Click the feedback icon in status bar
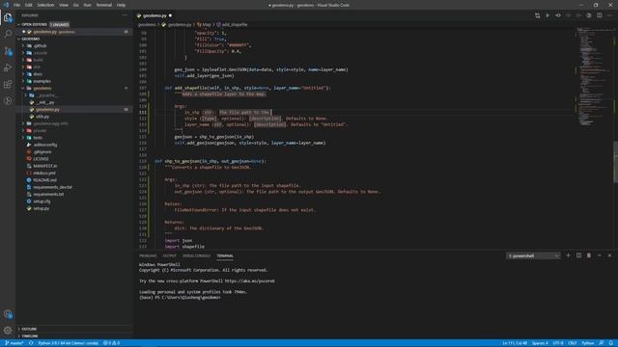 pos(602,343)
